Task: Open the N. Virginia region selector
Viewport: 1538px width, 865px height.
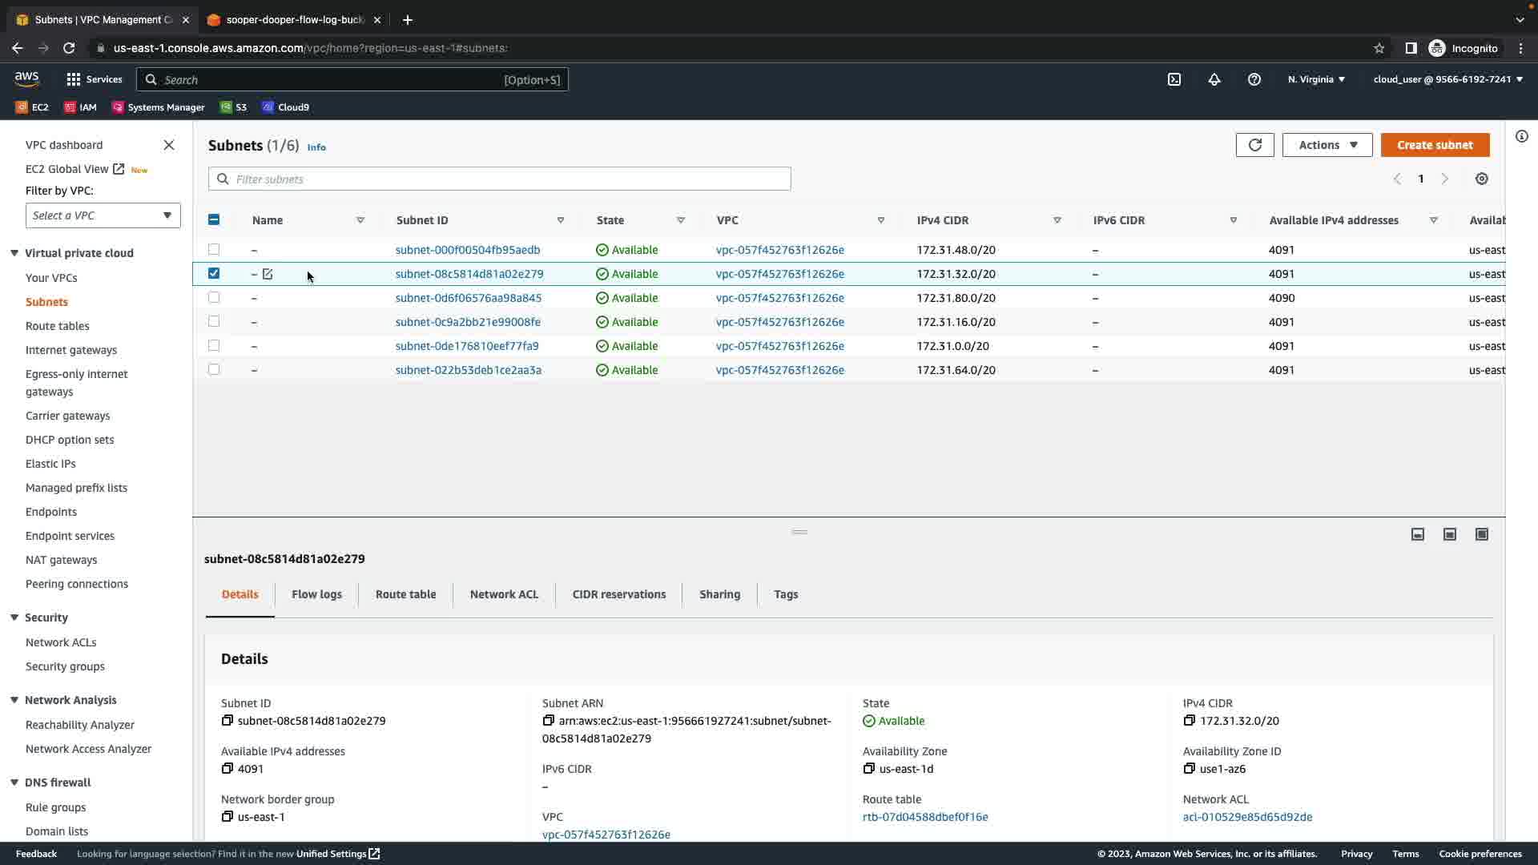Action: tap(1316, 79)
